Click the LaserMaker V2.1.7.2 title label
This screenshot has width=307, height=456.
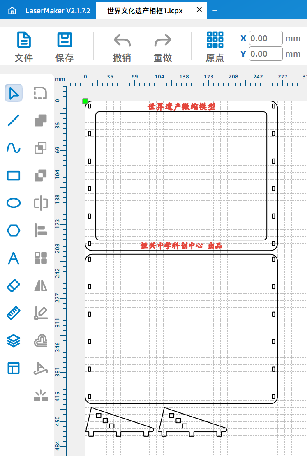(x=58, y=11)
